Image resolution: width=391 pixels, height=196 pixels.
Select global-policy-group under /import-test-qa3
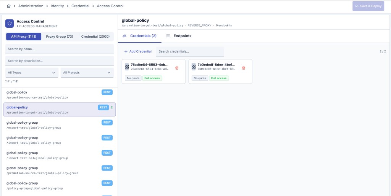tap(59, 155)
